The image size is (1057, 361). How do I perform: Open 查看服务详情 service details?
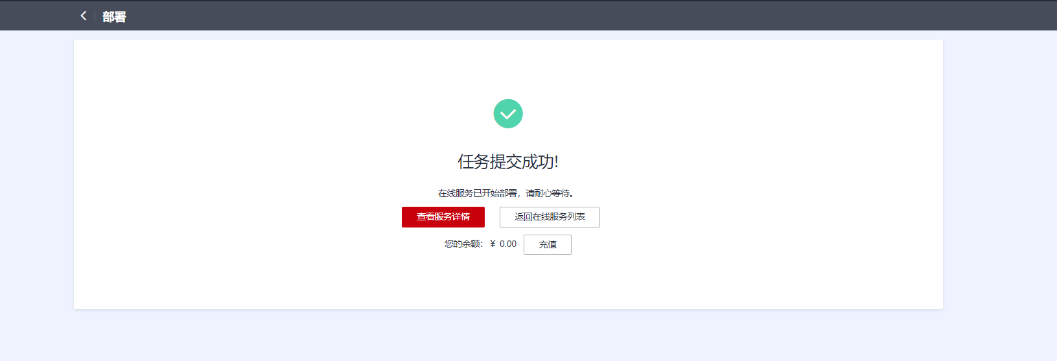coord(443,217)
